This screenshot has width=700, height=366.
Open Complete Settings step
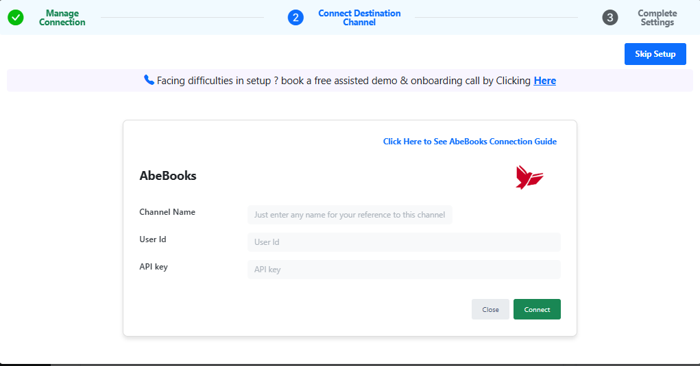click(657, 18)
